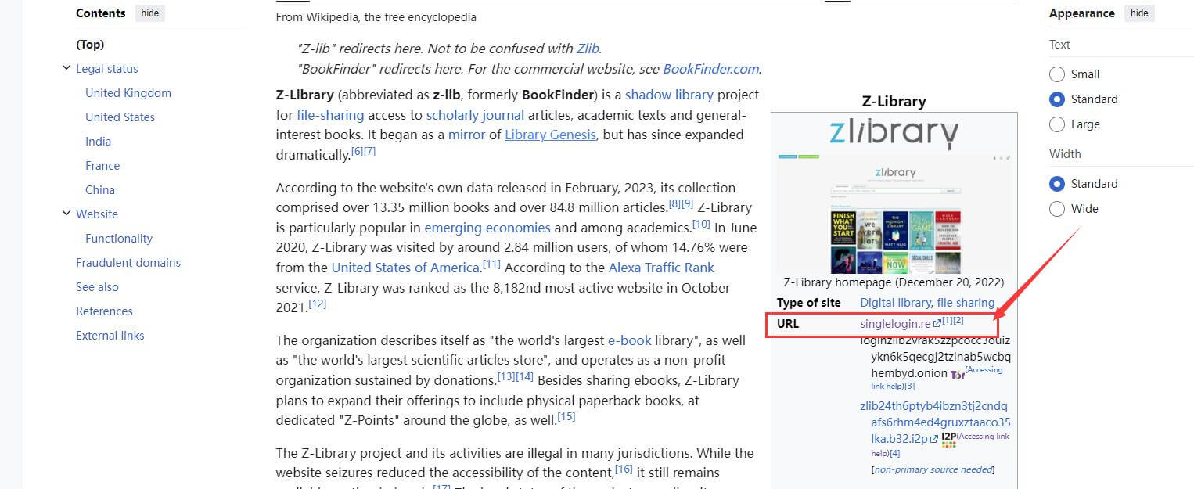Screen dimensions: 1194x489
Task: Open the Functionality entry in Contents
Action: click(119, 239)
